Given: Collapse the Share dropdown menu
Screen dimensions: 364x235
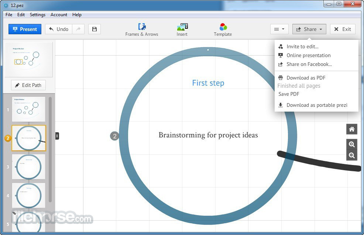Looking at the screenshot, I should coord(309,29).
